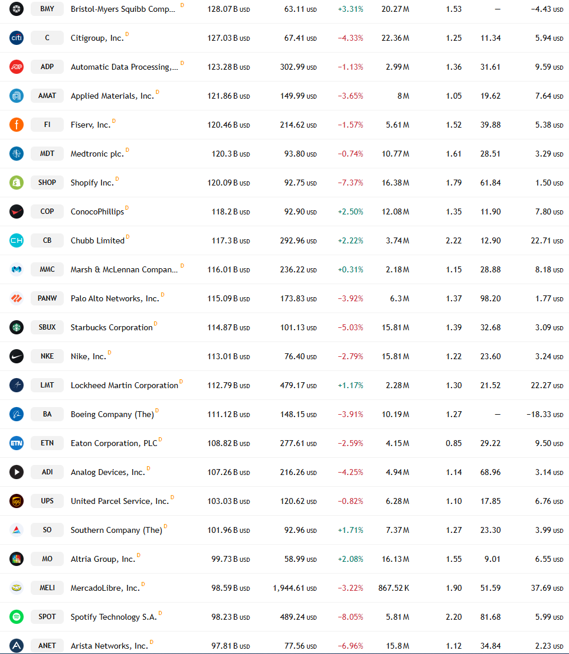
Task: Click Palo Alto P/E value 98.20
Action: click(490, 298)
